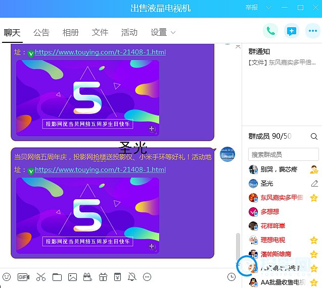This screenshot has height=288, width=322.
Task: Open the 相册 tab
Action: click(x=71, y=33)
